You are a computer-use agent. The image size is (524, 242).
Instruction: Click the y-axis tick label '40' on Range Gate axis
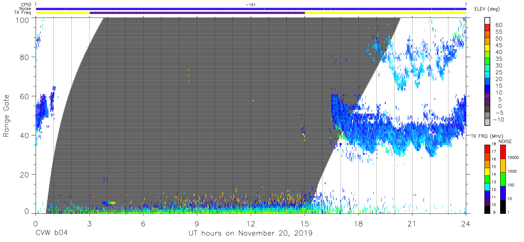25,135
